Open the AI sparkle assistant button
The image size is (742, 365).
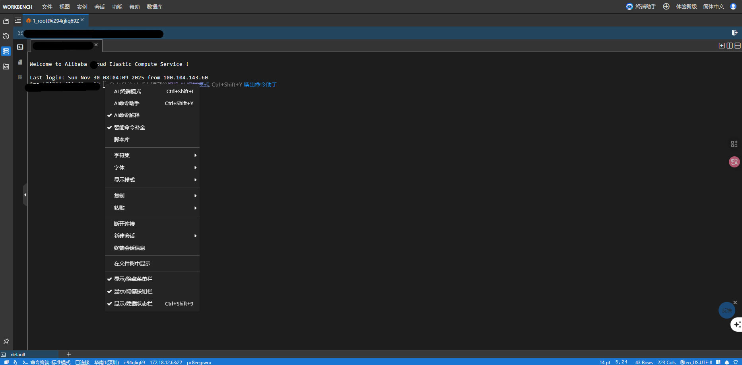tap(737, 325)
